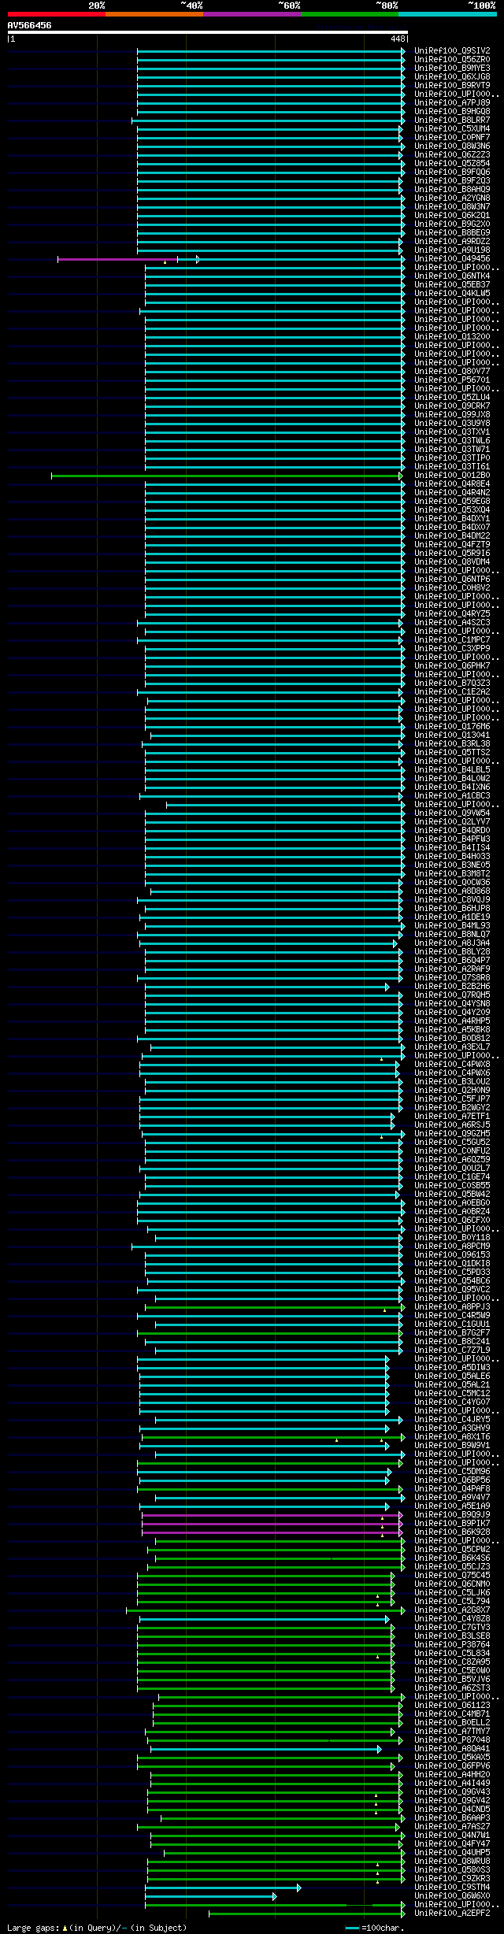
Task: Select the AV566456 query name
Action: point(29,25)
